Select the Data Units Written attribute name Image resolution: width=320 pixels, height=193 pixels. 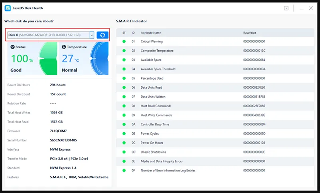(153, 97)
